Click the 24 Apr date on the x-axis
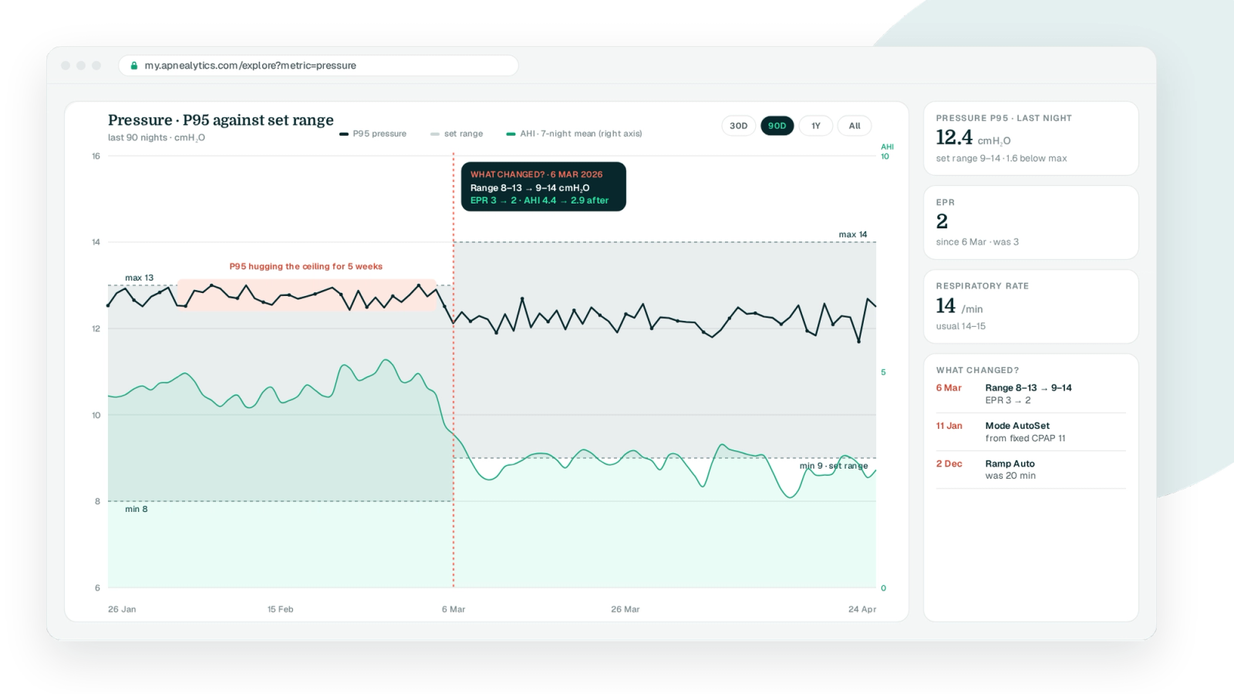1234x694 pixels. (x=862, y=609)
